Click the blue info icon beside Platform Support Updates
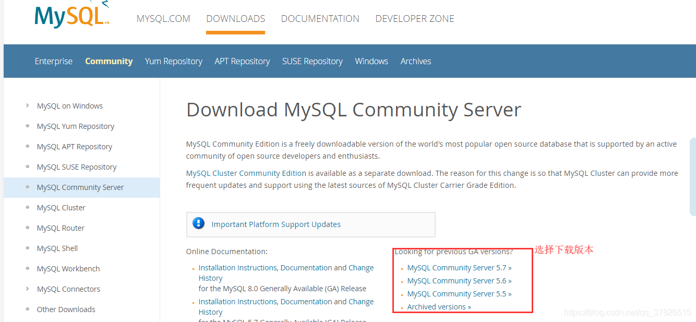This screenshot has width=696, height=322. point(198,223)
